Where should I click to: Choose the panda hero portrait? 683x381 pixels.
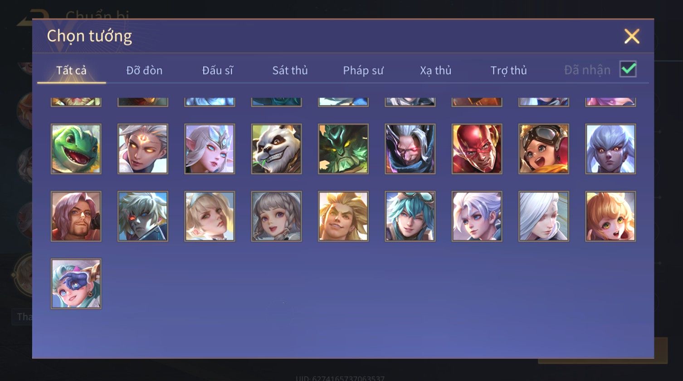click(276, 149)
